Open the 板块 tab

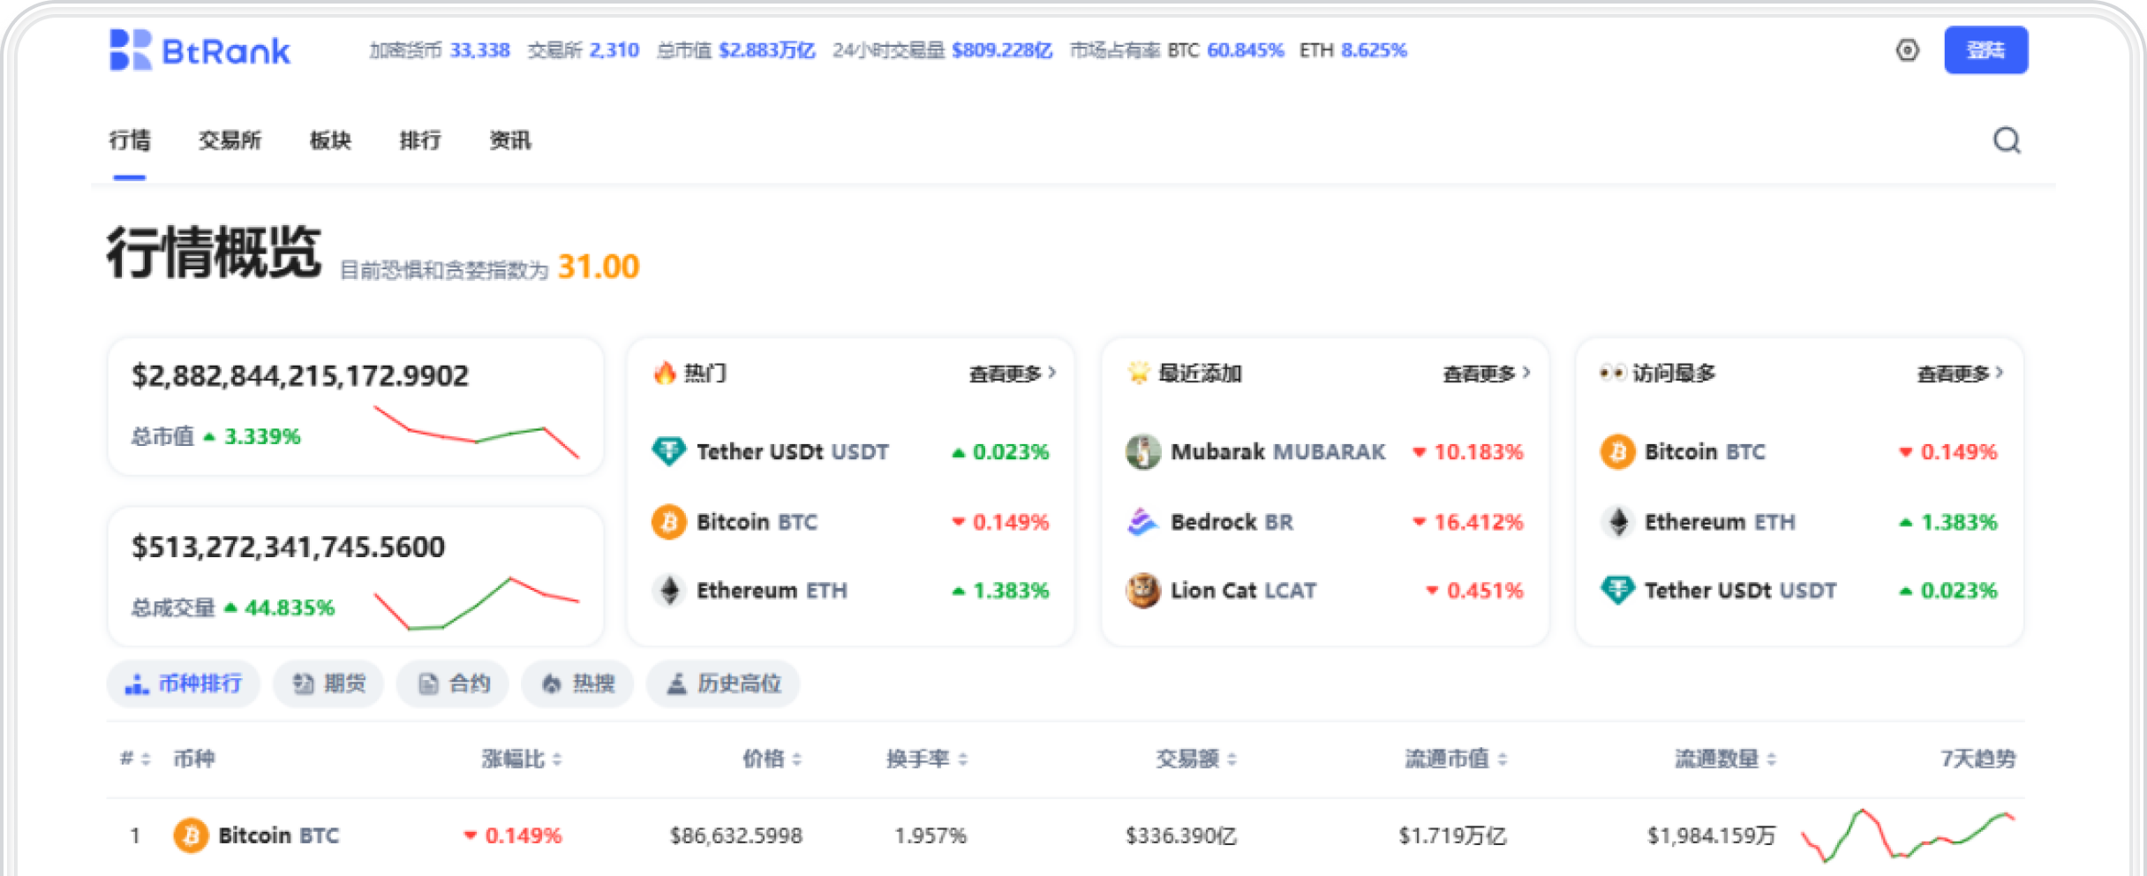point(330,140)
